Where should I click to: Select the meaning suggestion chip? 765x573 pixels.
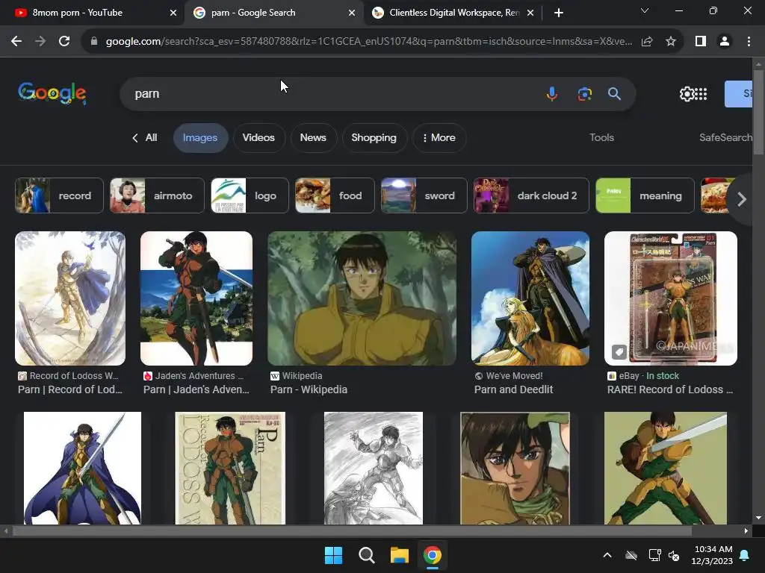tap(645, 195)
